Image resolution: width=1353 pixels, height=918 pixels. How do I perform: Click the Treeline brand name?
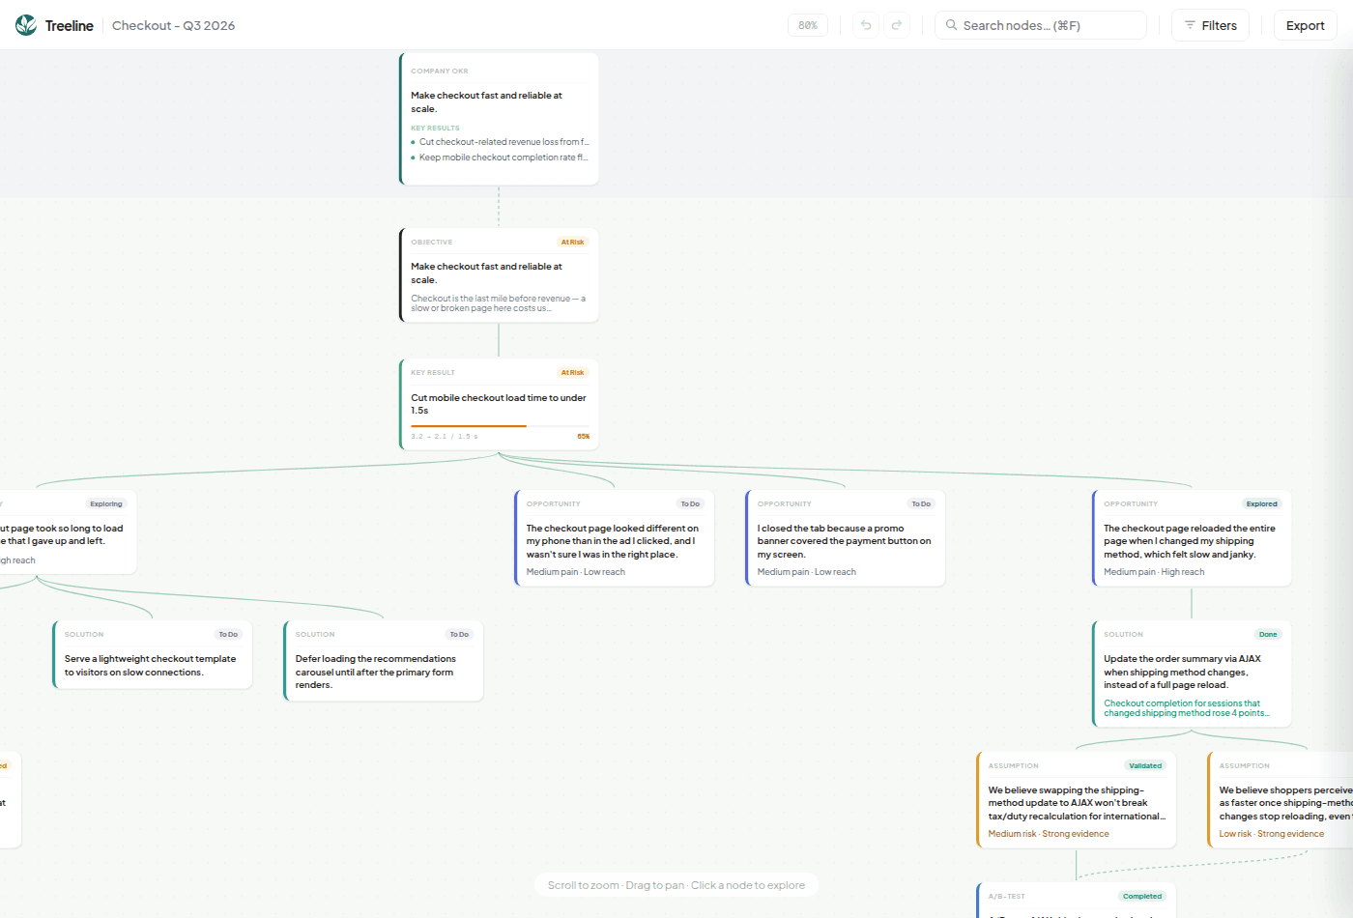coord(70,25)
